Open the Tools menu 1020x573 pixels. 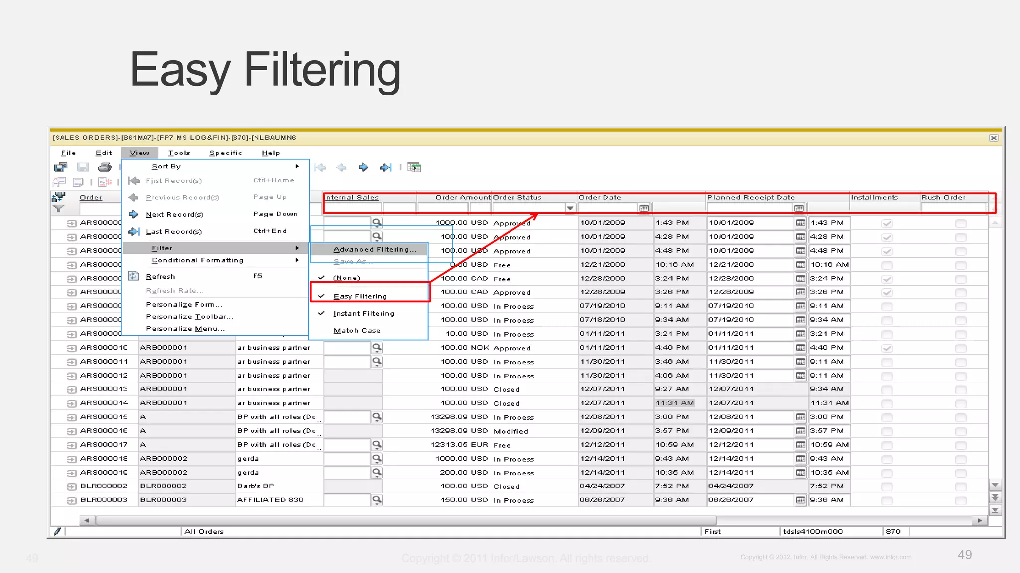pos(179,153)
